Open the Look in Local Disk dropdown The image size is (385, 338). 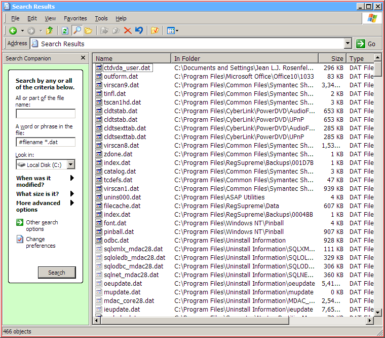pyautogui.click(x=71, y=164)
